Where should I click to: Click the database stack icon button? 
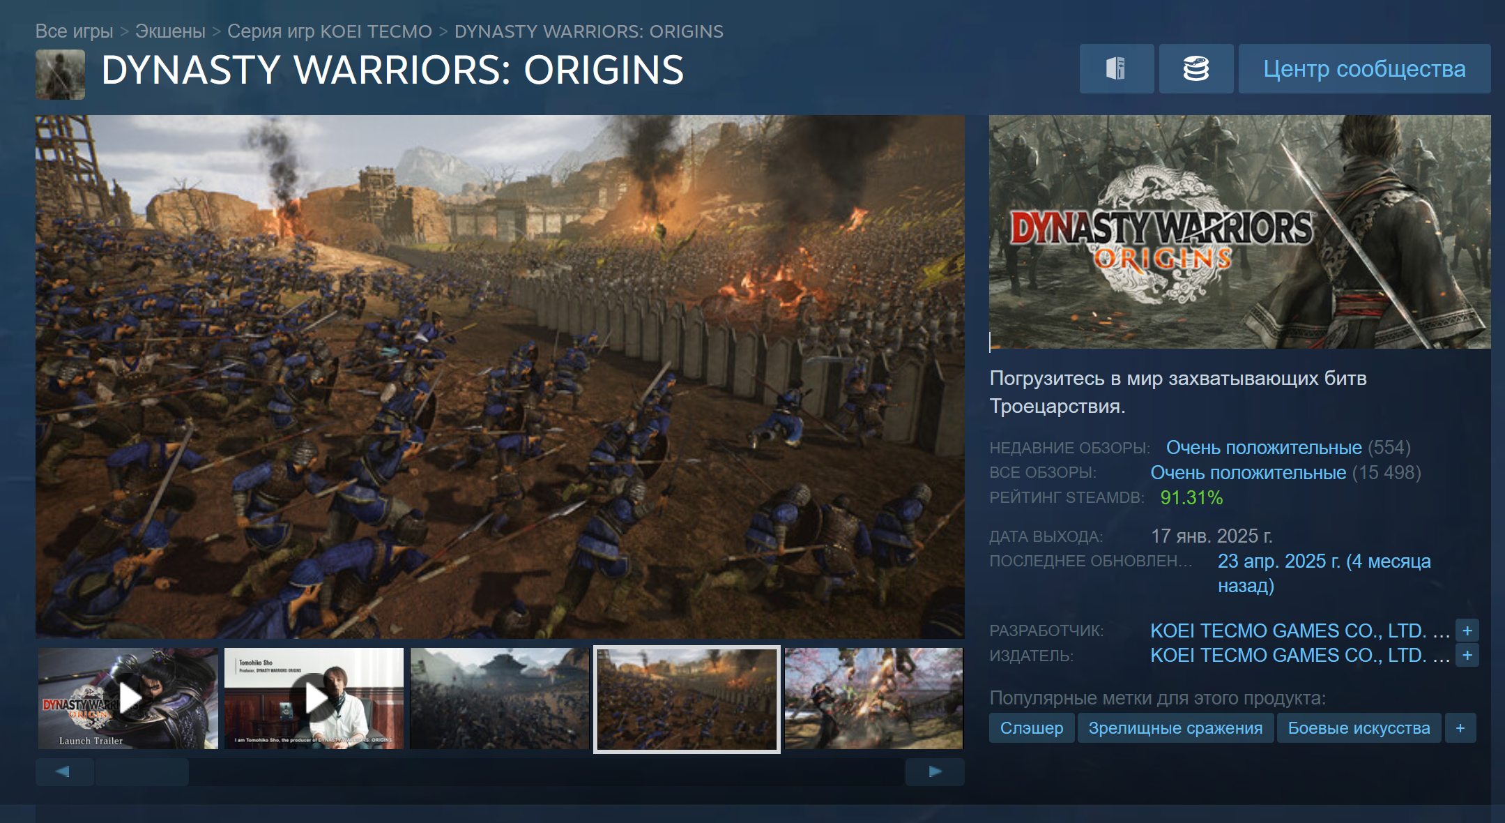[x=1195, y=68]
